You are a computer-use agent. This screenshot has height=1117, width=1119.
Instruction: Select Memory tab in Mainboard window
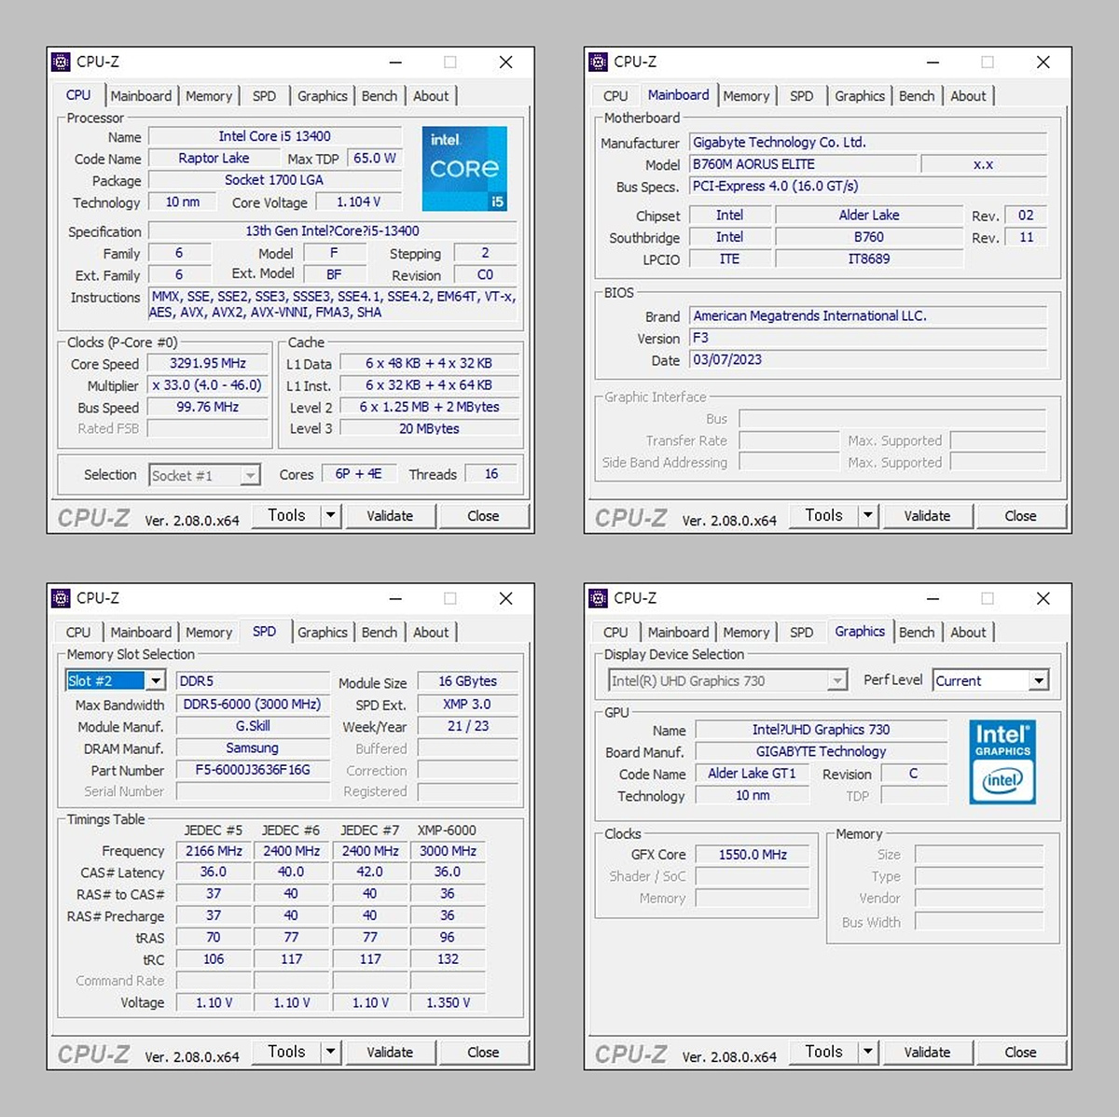click(x=746, y=95)
